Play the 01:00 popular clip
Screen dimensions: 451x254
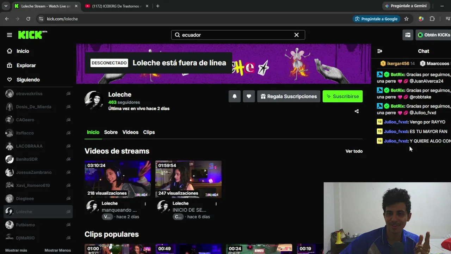118,249
